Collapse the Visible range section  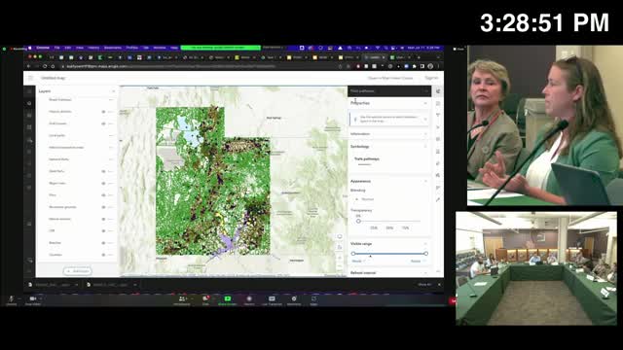click(x=425, y=244)
